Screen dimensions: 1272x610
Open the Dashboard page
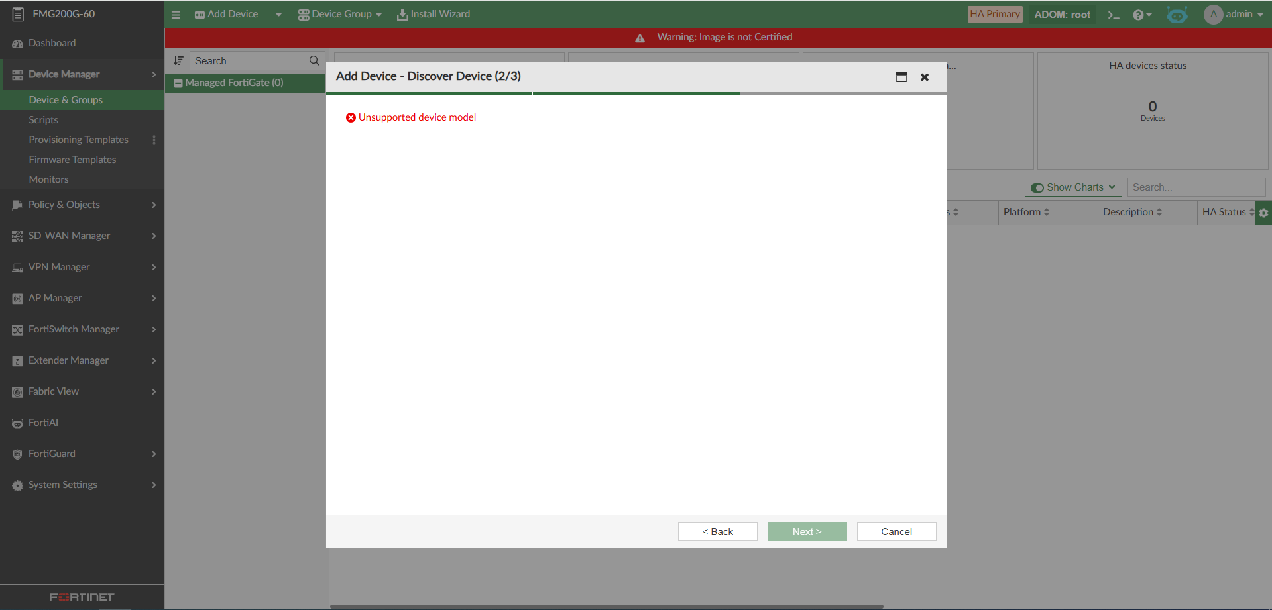(52, 43)
